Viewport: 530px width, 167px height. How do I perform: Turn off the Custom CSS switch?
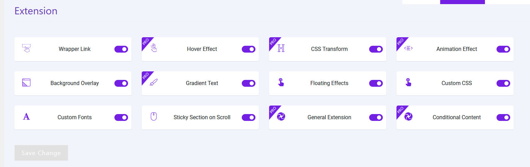503,83
